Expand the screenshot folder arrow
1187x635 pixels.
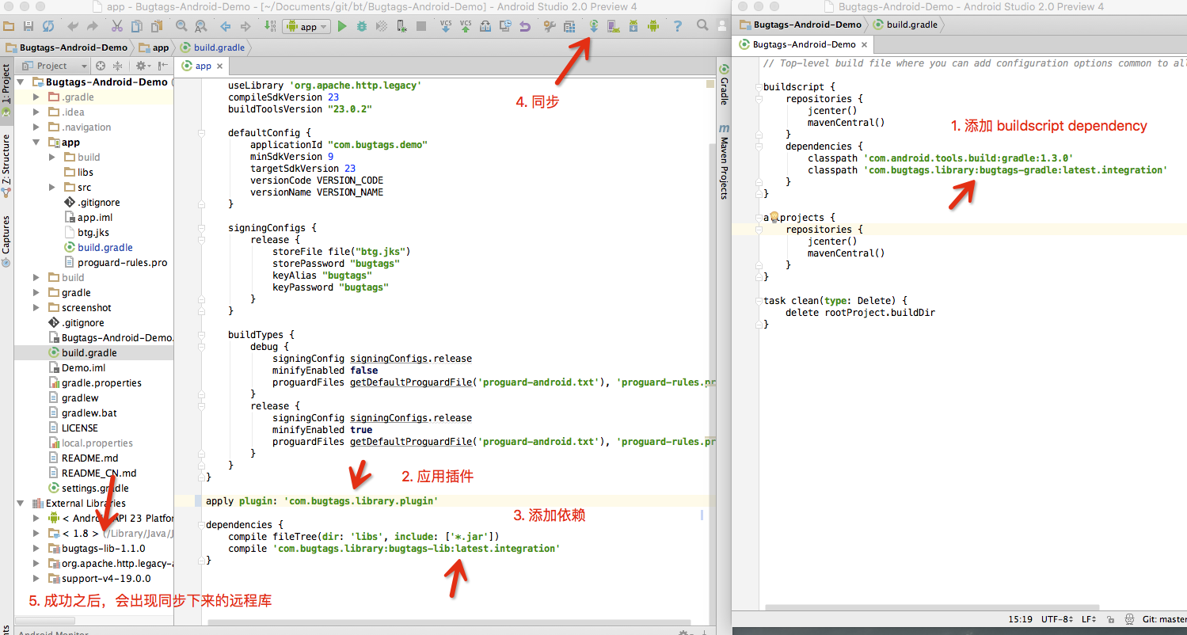click(x=36, y=308)
